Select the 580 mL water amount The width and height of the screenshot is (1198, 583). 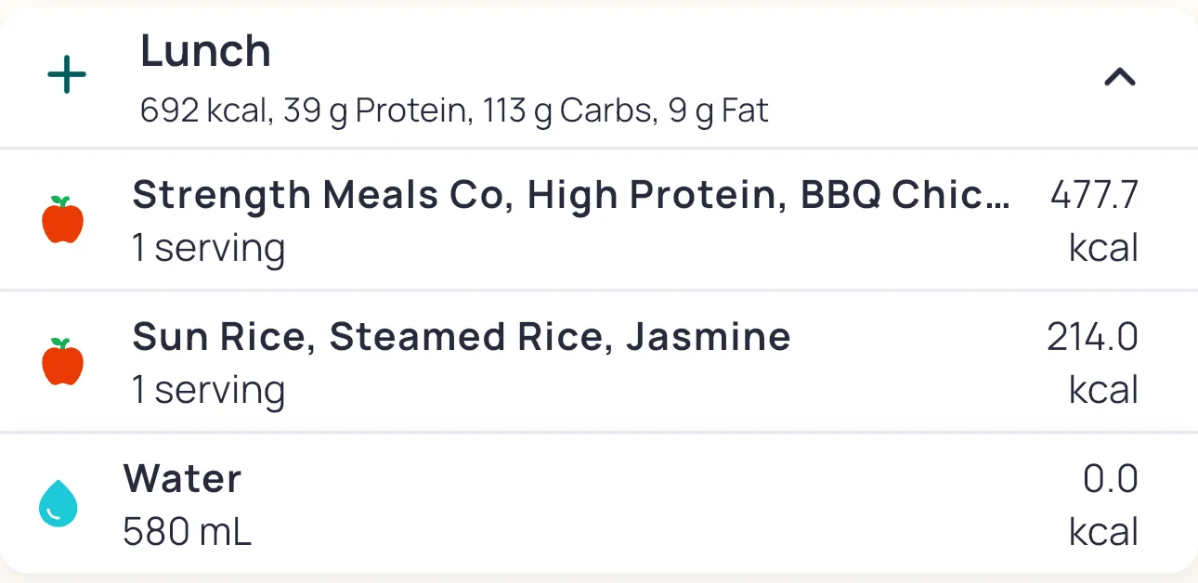[187, 532]
